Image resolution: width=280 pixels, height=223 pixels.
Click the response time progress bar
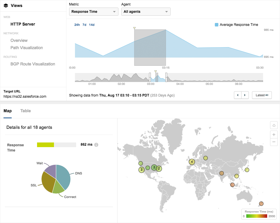coord(56,145)
